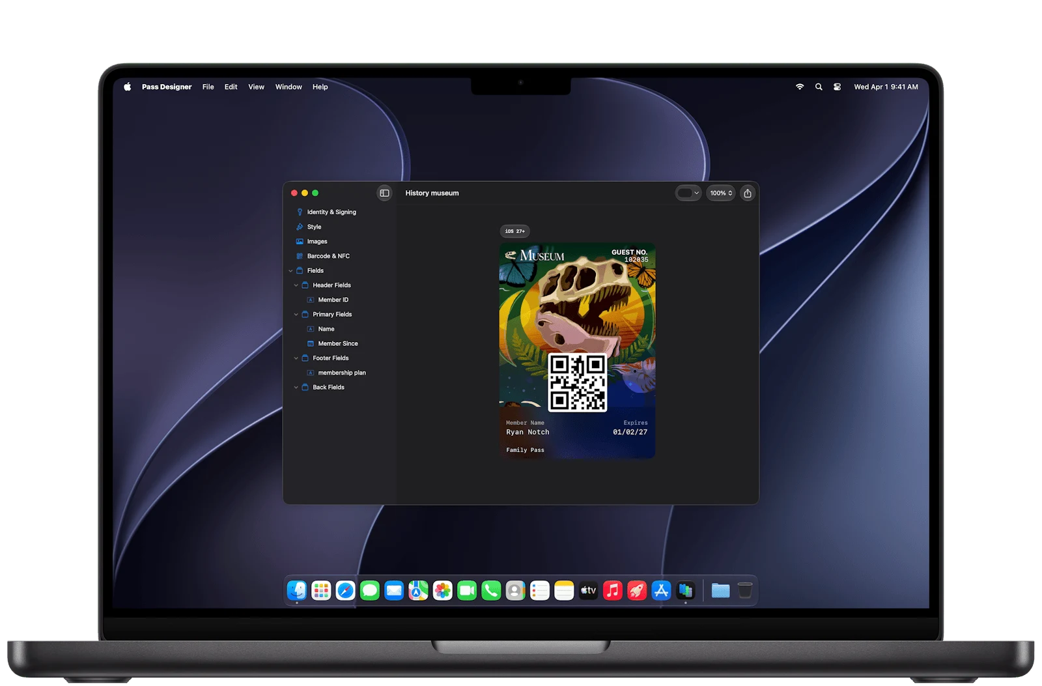The width and height of the screenshot is (1042, 686).
Task: Open the Apple menu
Action: tap(128, 87)
